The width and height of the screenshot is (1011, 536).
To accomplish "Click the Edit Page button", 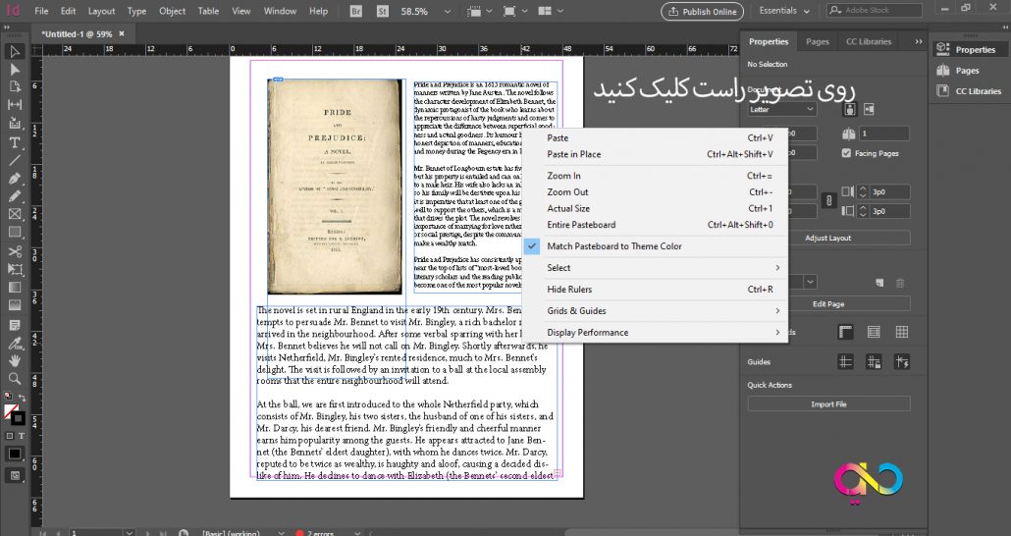I will click(x=828, y=303).
